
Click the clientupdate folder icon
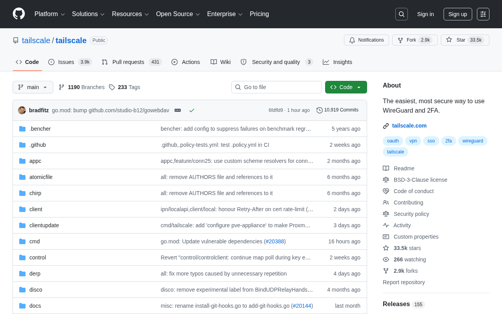pyautogui.click(x=22, y=225)
